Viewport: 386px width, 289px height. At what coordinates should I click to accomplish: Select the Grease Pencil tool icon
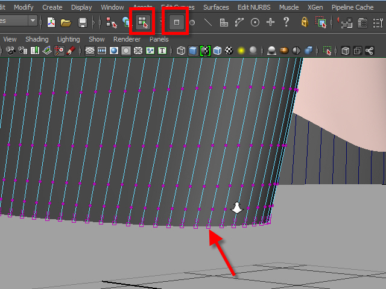[x=72, y=51]
